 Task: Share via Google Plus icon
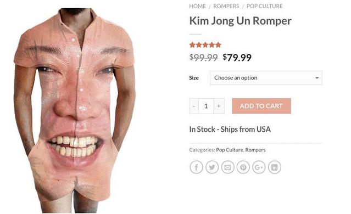point(259,167)
